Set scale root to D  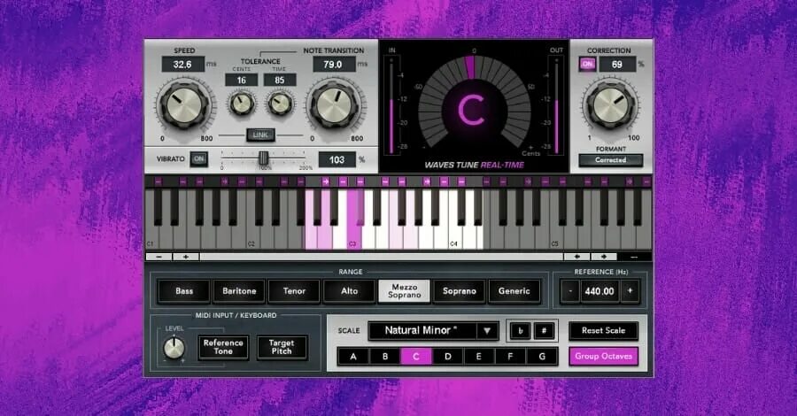448,357
